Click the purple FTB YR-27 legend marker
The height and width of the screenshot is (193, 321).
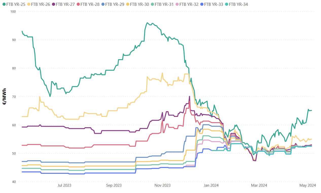[53, 4]
